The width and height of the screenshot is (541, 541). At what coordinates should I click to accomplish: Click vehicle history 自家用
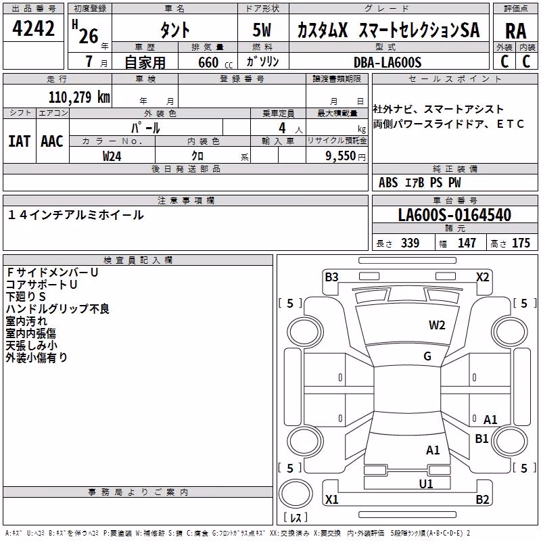(x=145, y=62)
